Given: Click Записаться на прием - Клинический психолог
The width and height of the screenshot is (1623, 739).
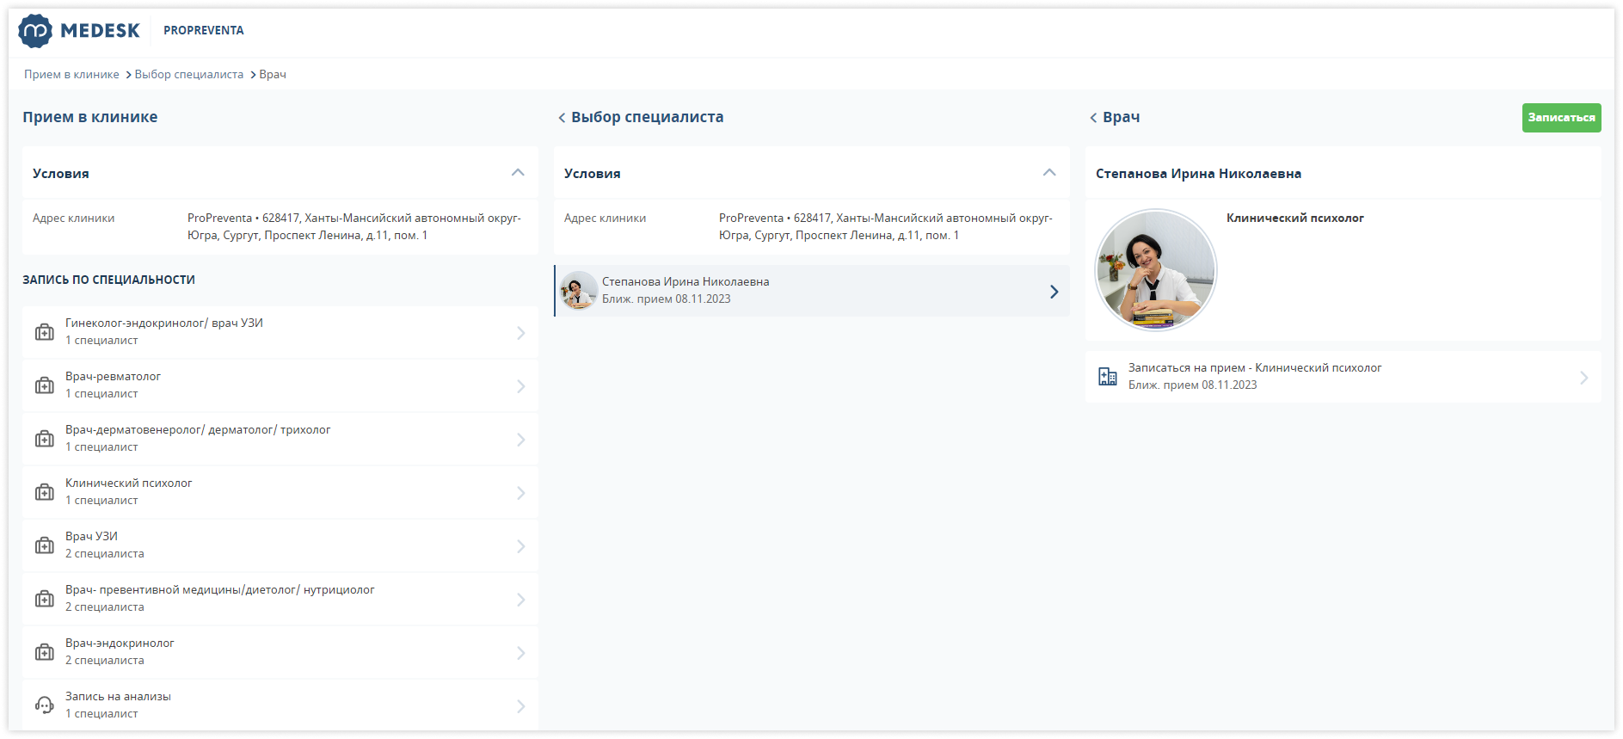Looking at the screenshot, I should click(1343, 377).
